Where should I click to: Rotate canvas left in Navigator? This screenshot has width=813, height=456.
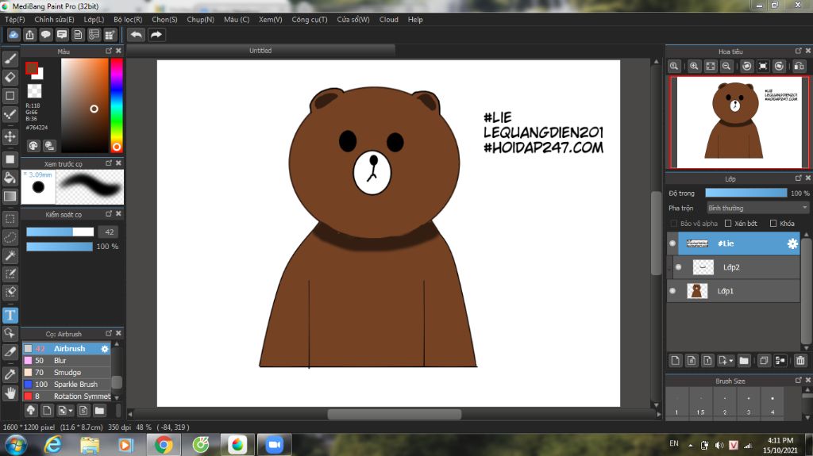pos(746,66)
